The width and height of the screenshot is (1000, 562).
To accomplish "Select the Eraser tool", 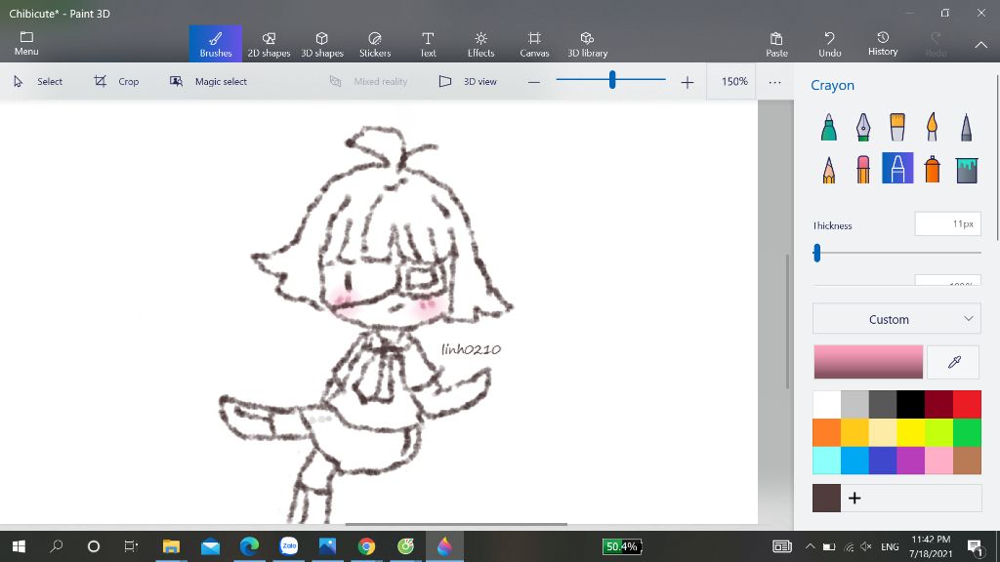I will [x=863, y=169].
